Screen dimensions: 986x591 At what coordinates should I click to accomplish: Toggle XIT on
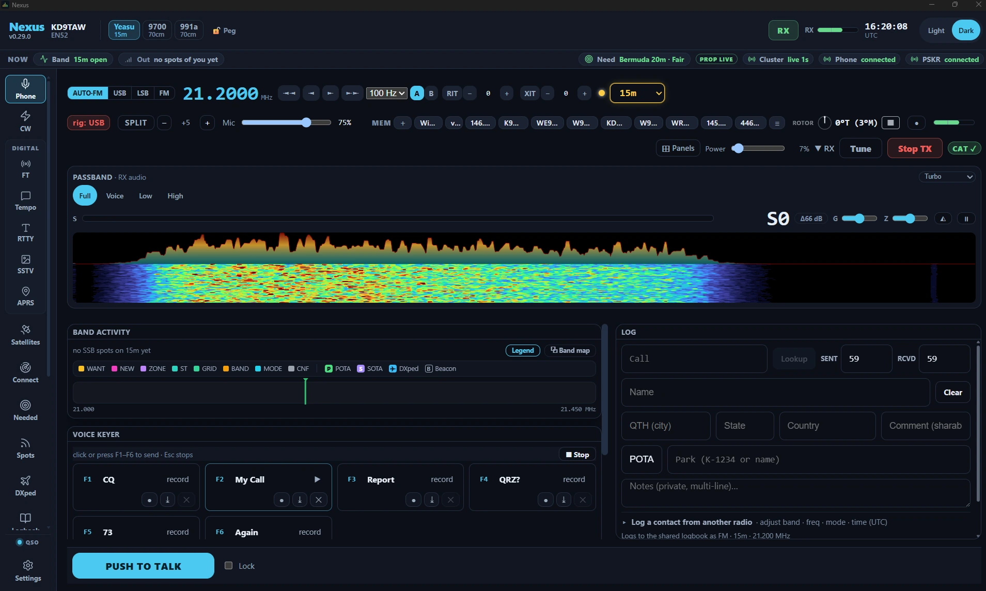(530, 93)
